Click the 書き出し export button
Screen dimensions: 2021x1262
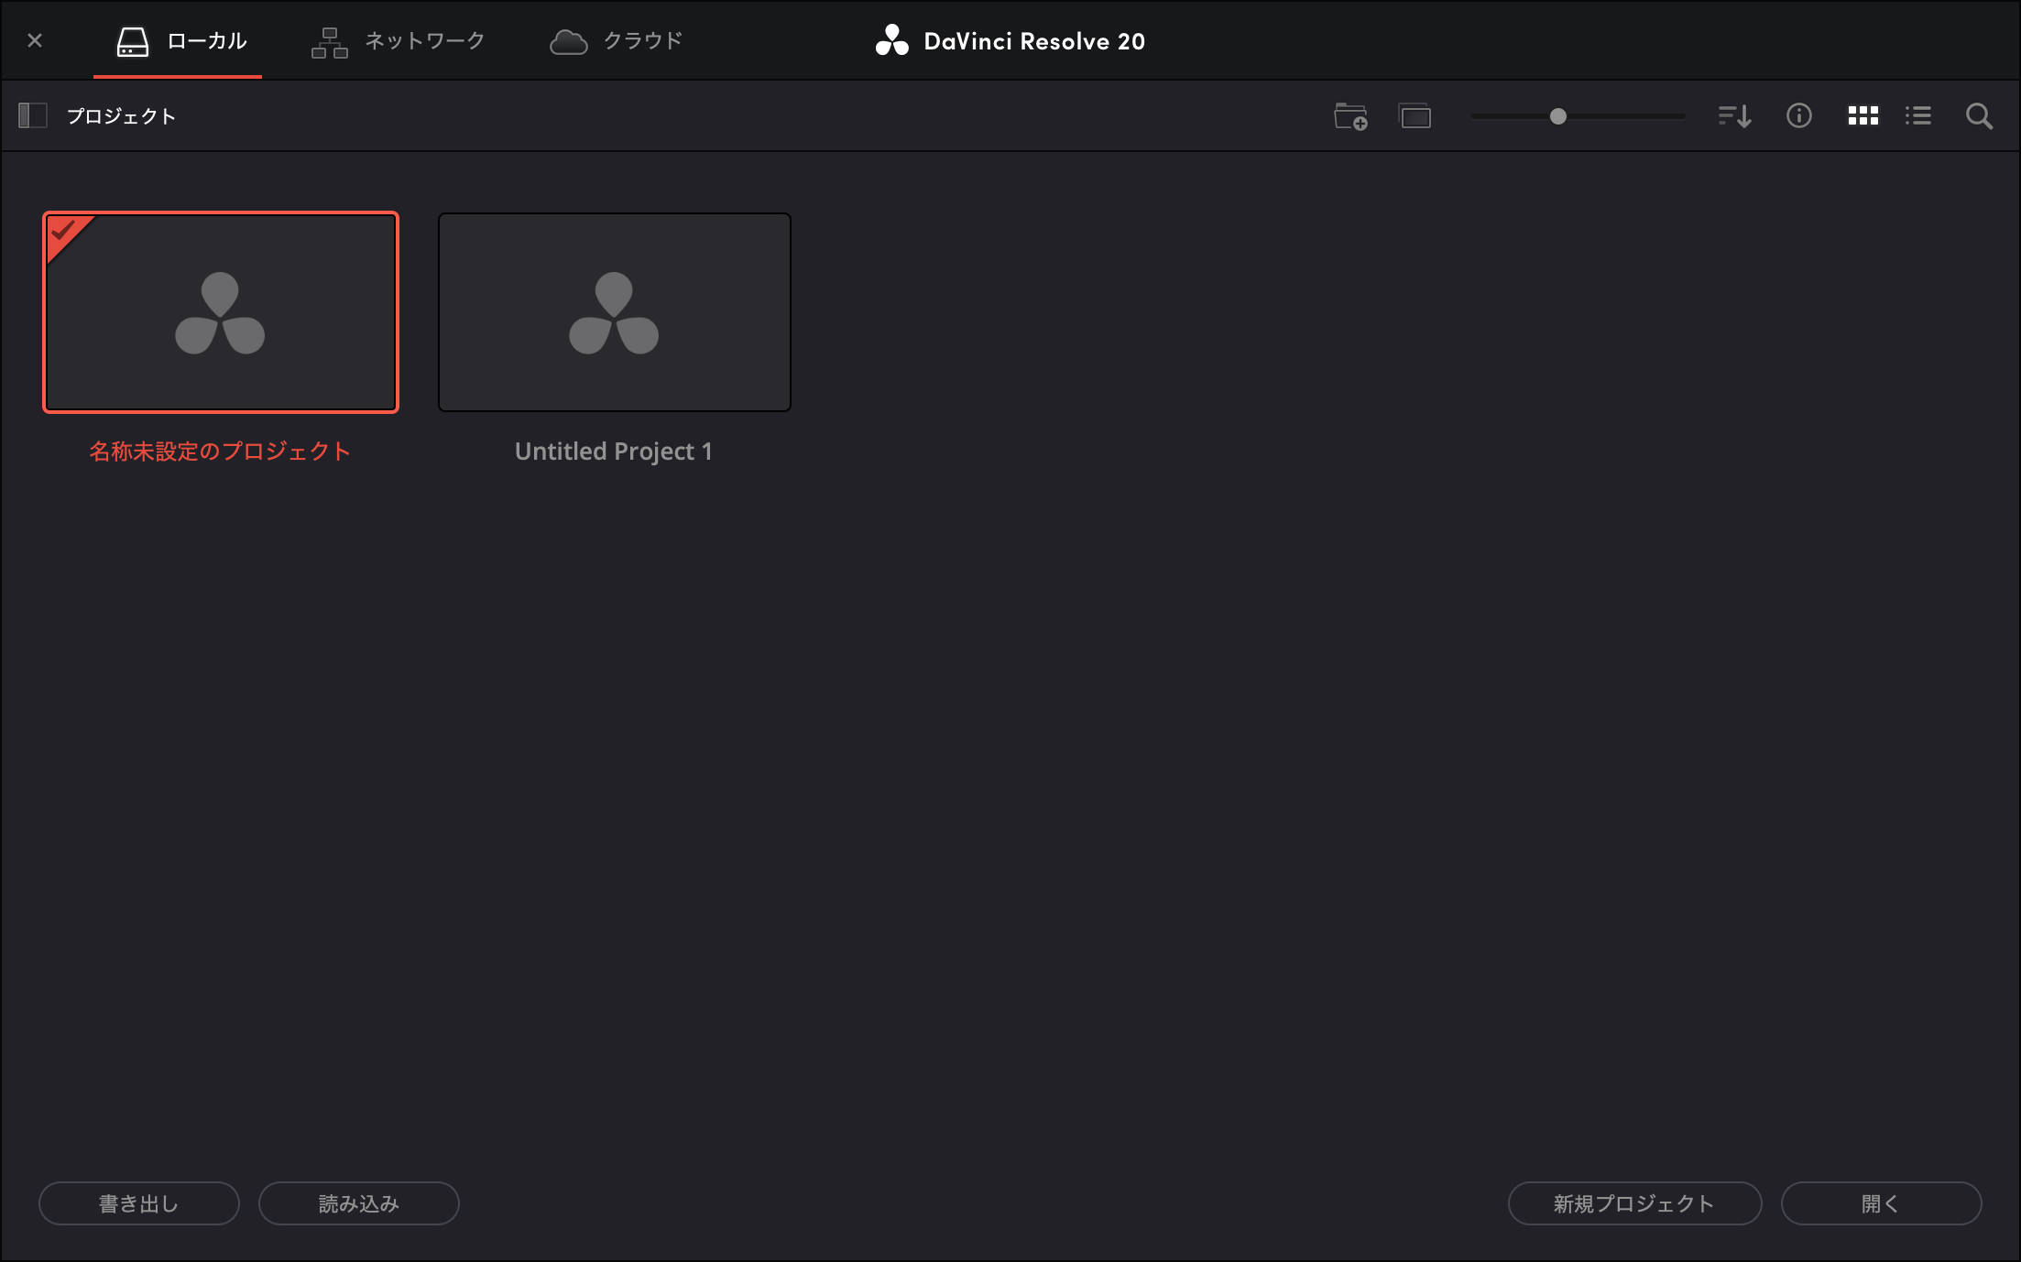[138, 1203]
